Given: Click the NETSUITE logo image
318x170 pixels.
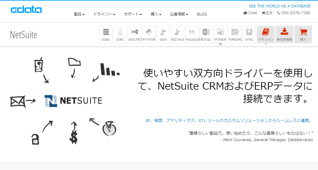Looking at the screenshot, I should (x=73, y=101).
